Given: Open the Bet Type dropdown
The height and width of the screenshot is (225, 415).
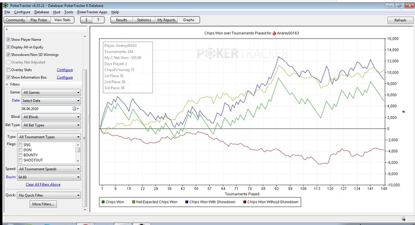Looking at the screenshot, I should pos(52,126).
